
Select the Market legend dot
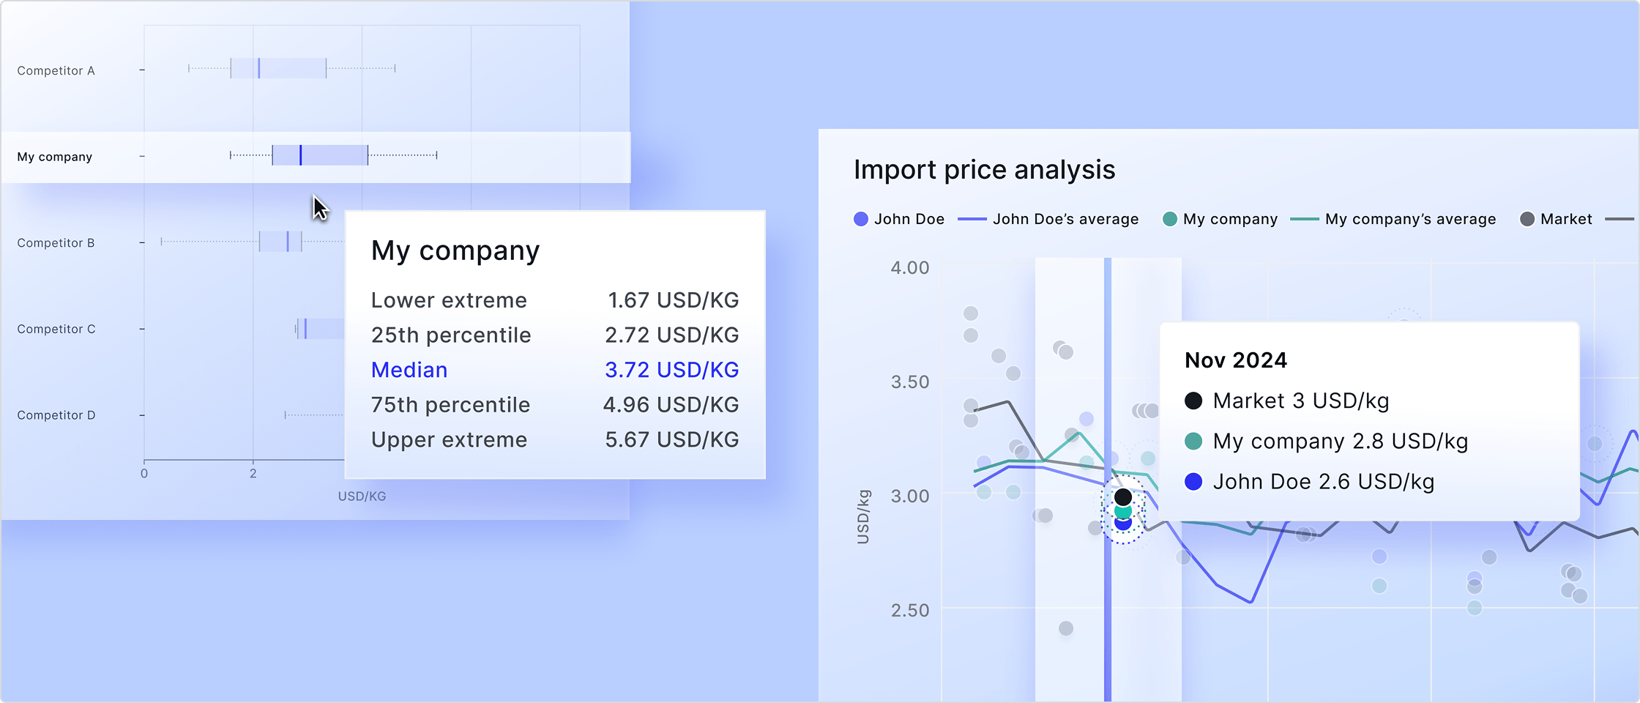(1527, 218)
